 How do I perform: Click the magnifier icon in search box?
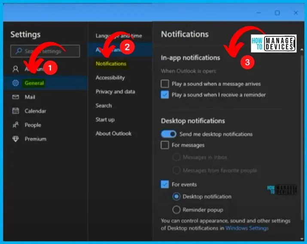click(18, 51)
